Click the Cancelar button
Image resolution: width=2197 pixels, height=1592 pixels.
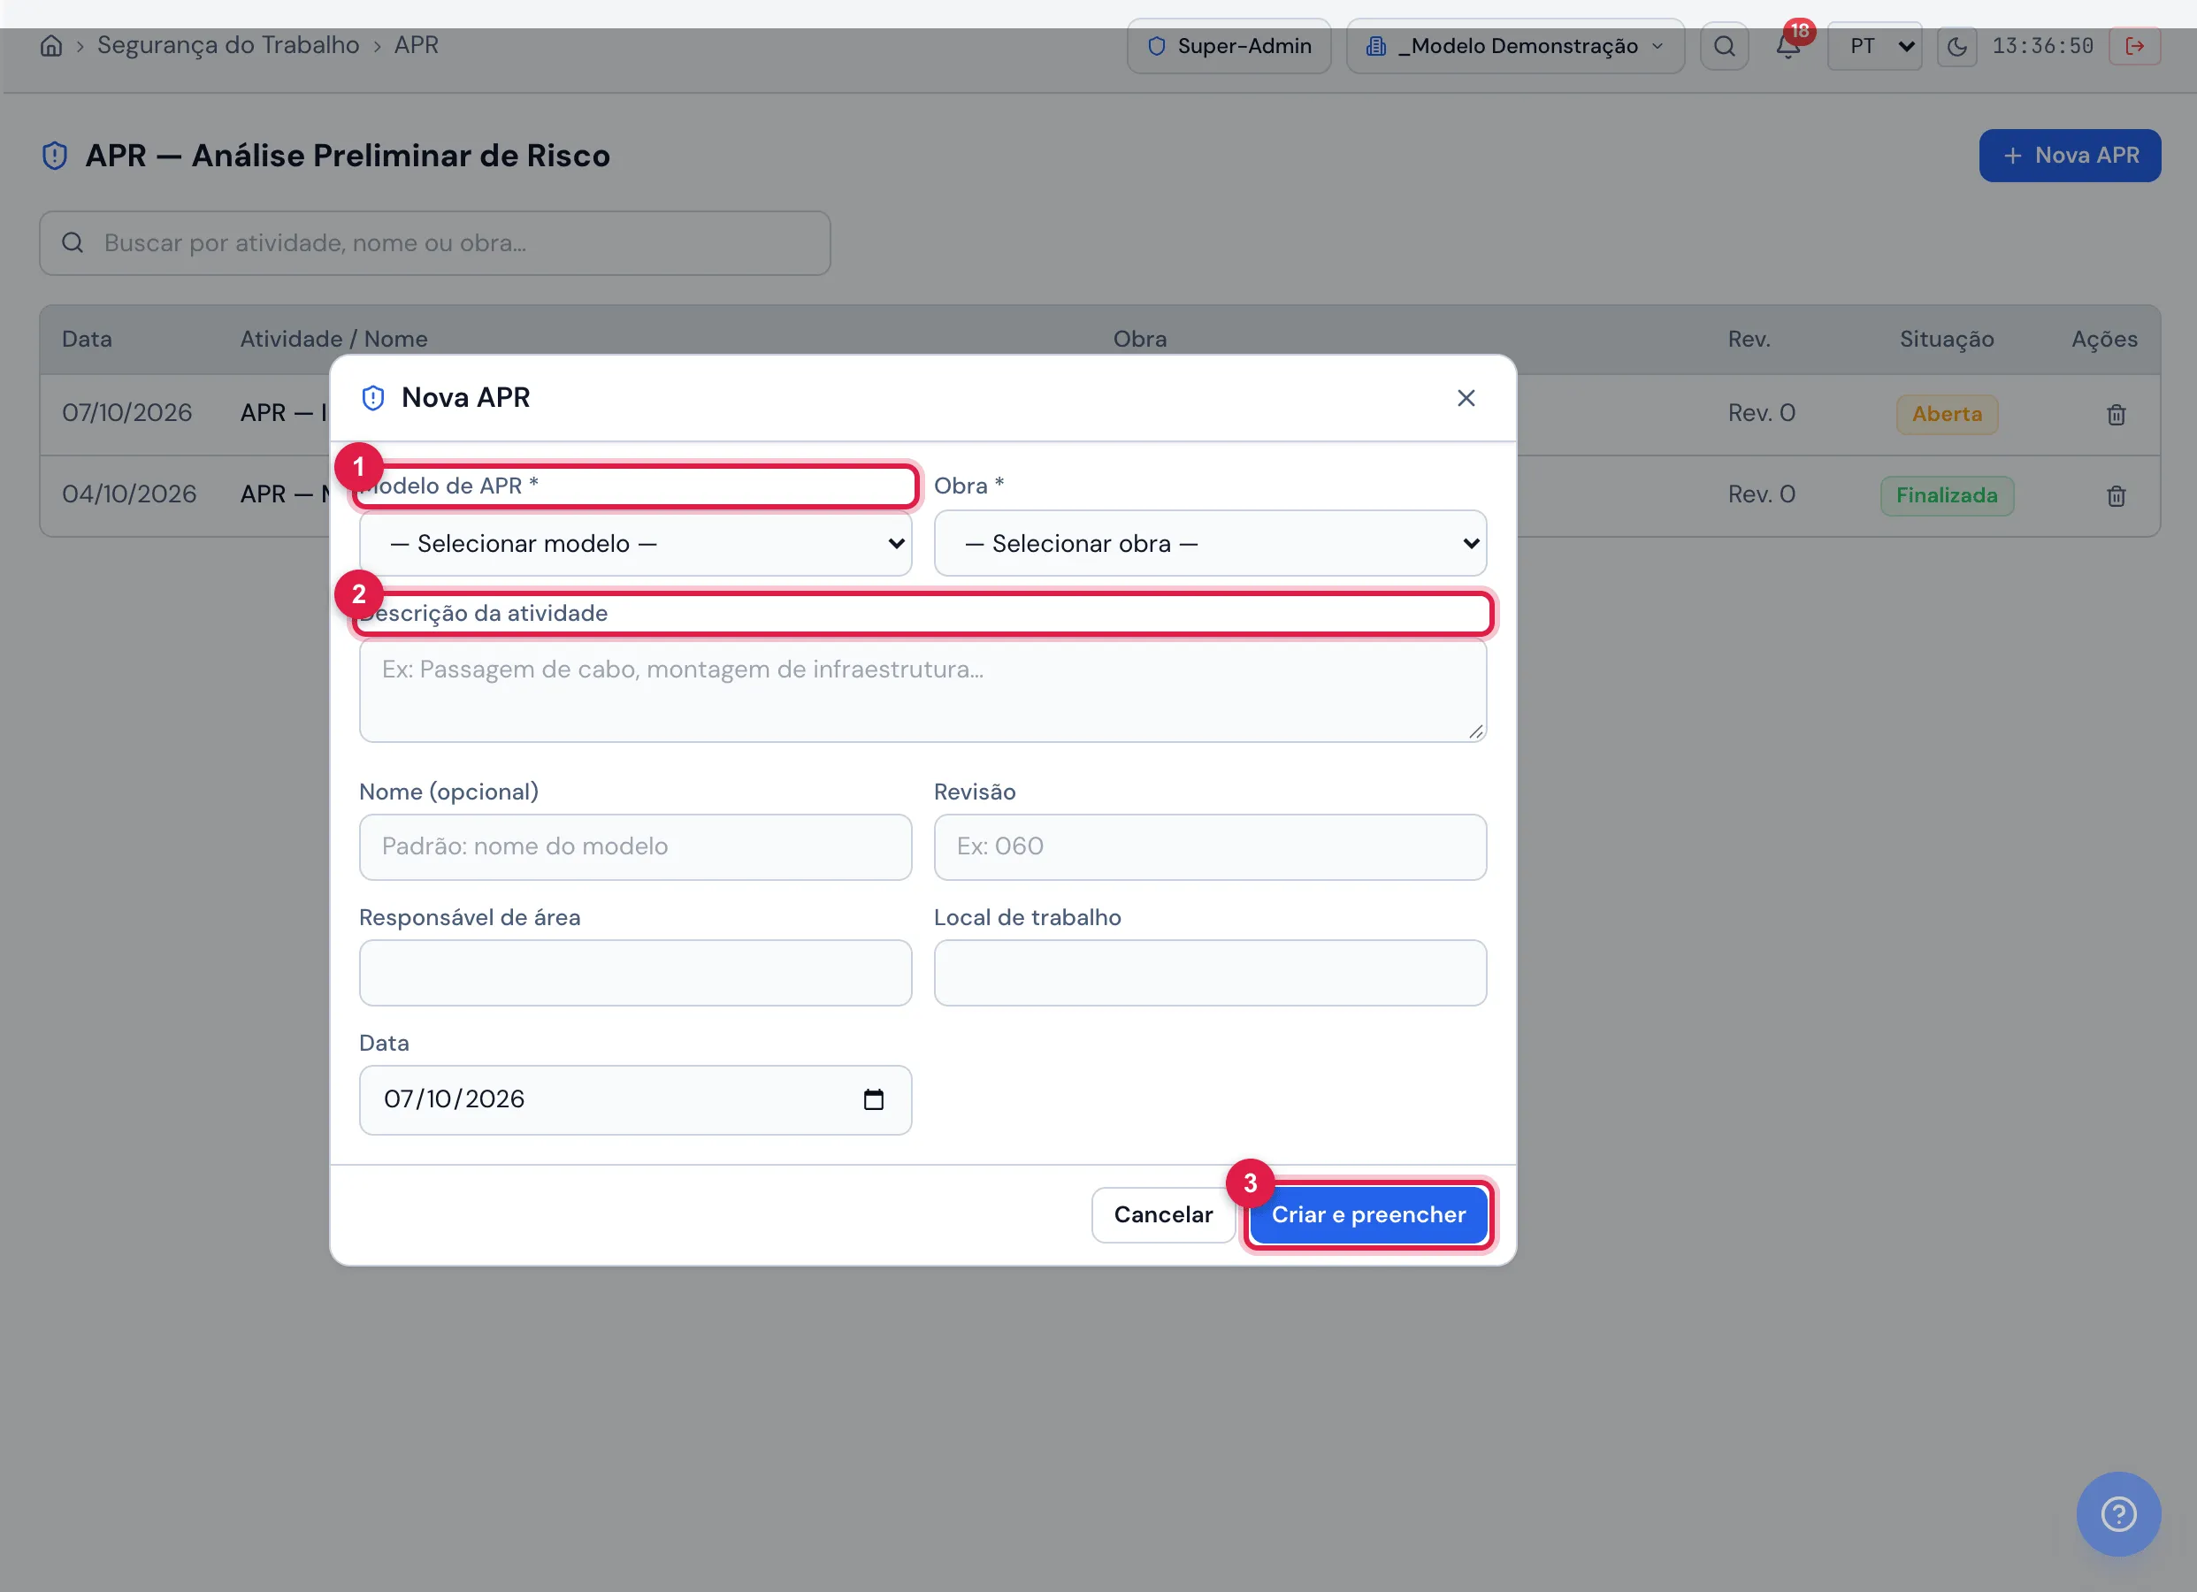coord(1163,1215)
